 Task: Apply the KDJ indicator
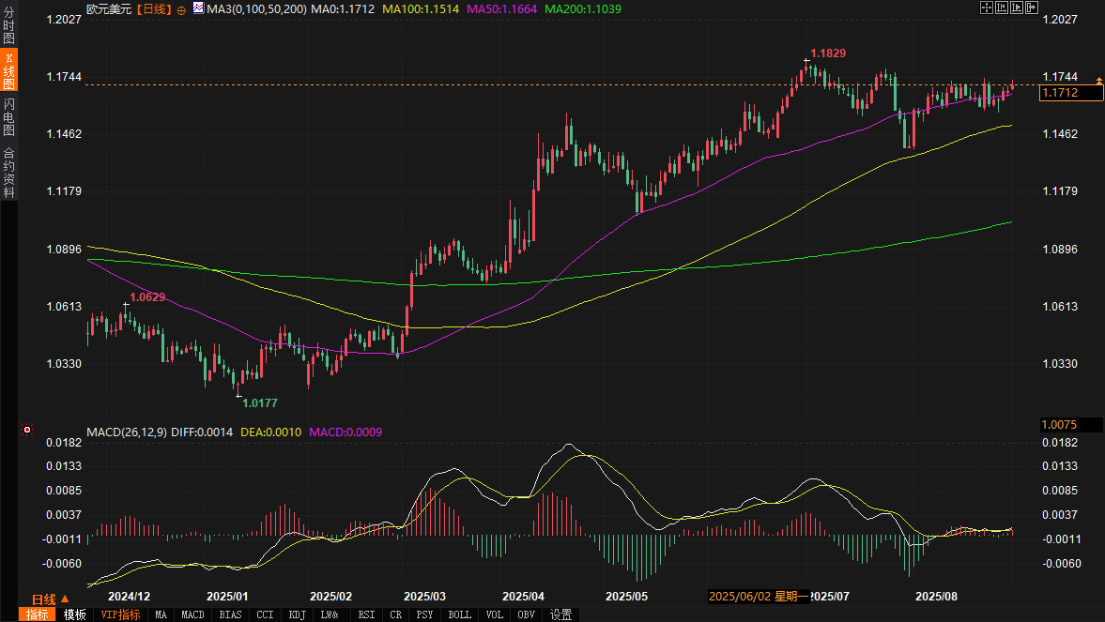[x=298, y=614]
